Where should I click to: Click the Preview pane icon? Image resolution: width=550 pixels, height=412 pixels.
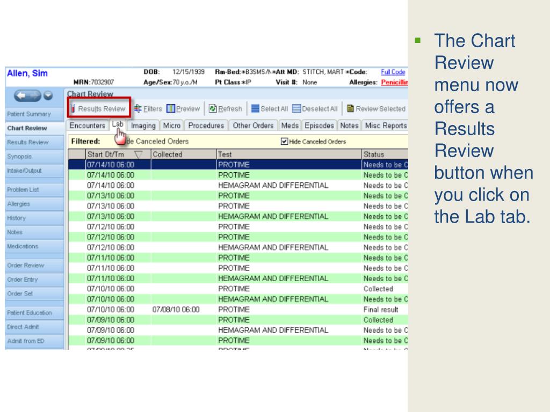[170, 108]
